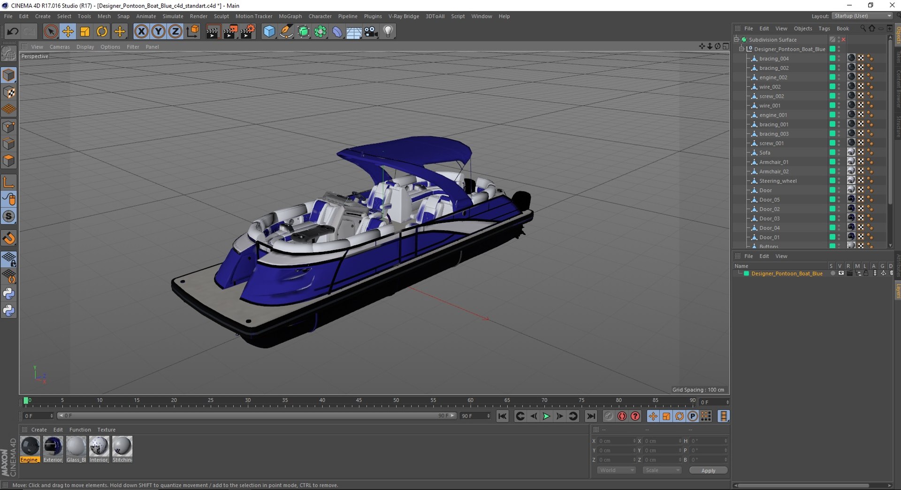This screenshot has width=901, height=490.
Task: Go to end of animation
Action: [591, 416]
